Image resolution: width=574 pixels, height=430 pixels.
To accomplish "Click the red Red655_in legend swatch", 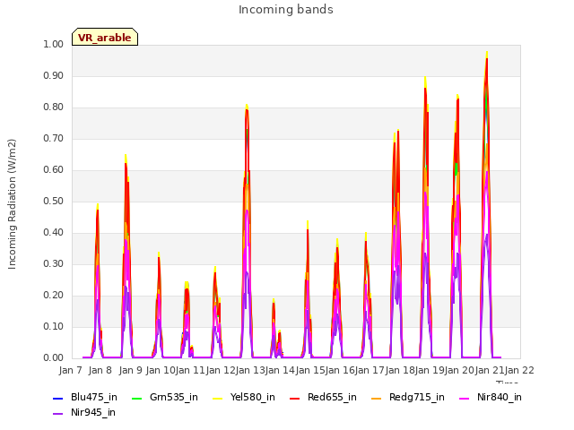I will click(295, 398).
